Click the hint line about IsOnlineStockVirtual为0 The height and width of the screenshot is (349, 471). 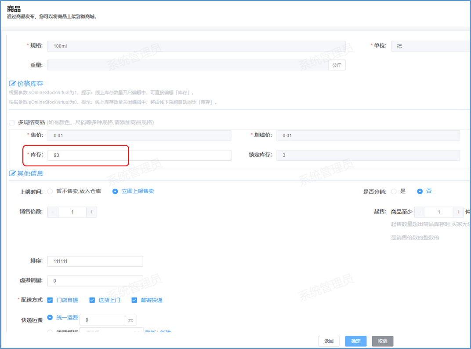[113, 102]
